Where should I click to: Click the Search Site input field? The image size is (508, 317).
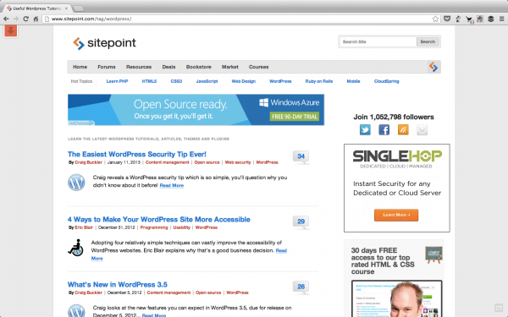click(378, 41)
